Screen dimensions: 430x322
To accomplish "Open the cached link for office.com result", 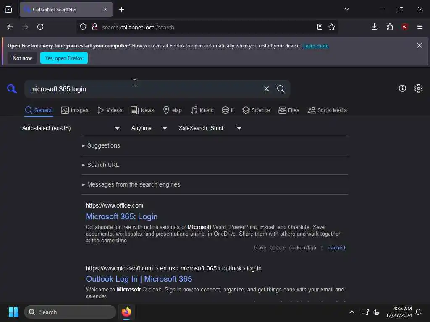I will (x=337, y=247).
